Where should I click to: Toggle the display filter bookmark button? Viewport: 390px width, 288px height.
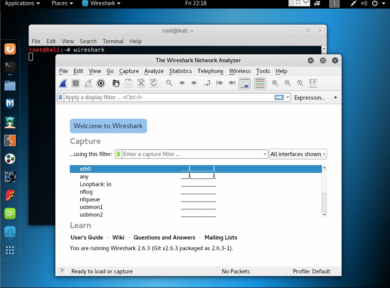tap(60, 97)
